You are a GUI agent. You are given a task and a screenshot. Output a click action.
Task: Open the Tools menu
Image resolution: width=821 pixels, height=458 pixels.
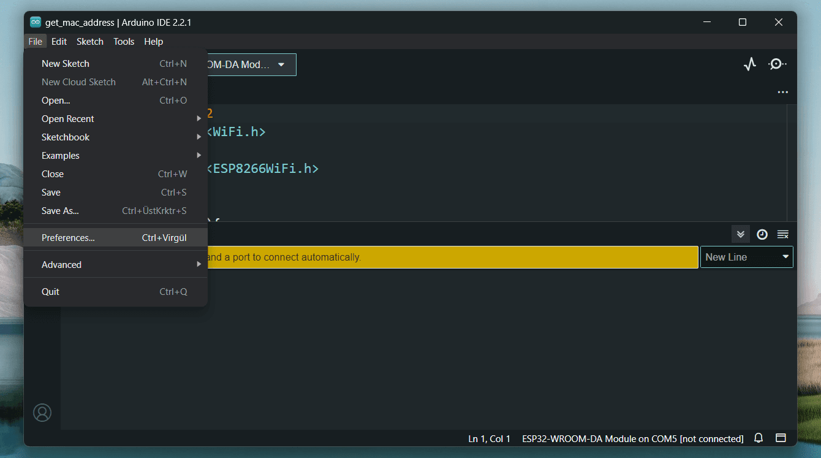[x=124, y=42]
